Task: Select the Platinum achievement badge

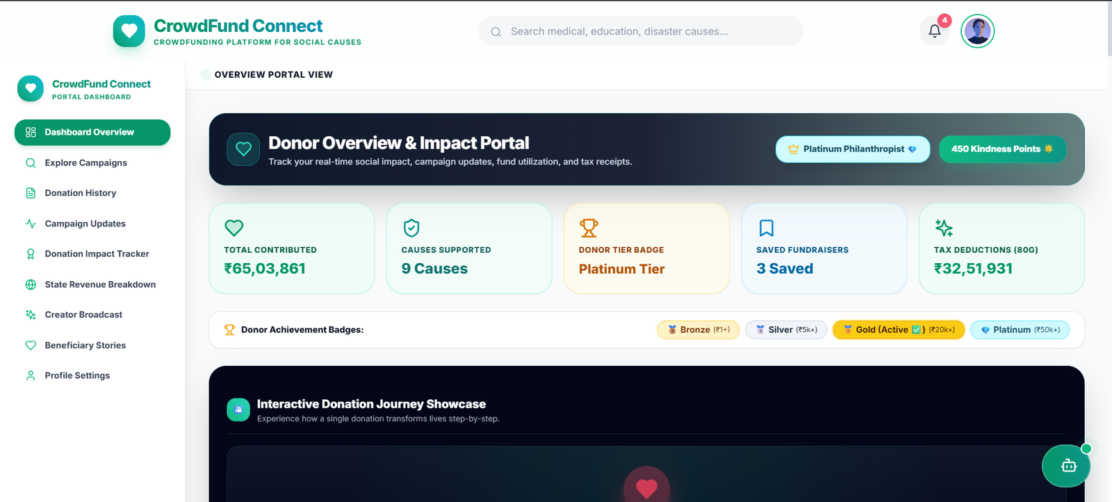Action: click(x=1020, y=330)
